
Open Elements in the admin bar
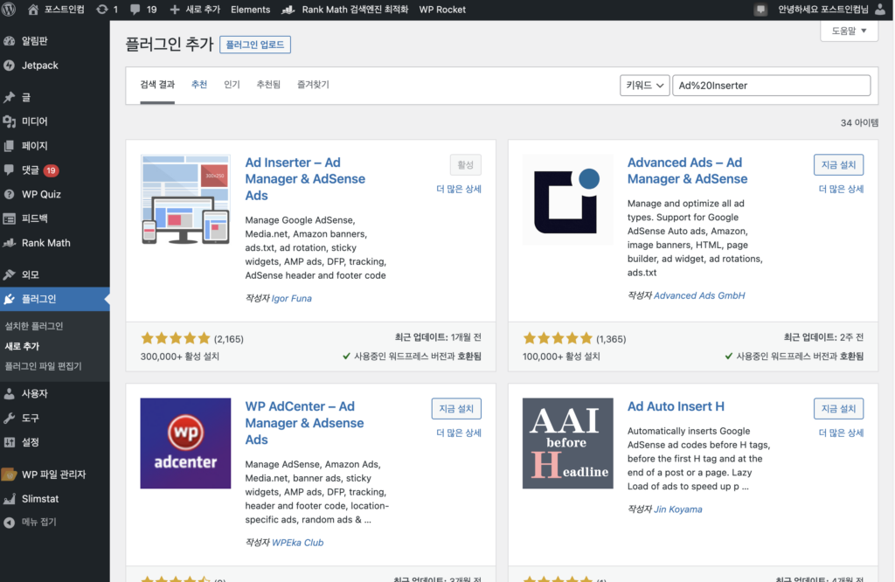coord(251,10)
